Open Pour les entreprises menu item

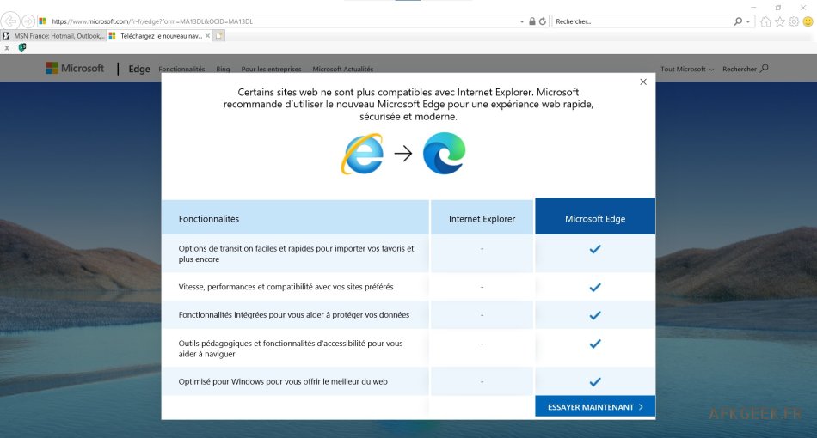pos(271,70)
